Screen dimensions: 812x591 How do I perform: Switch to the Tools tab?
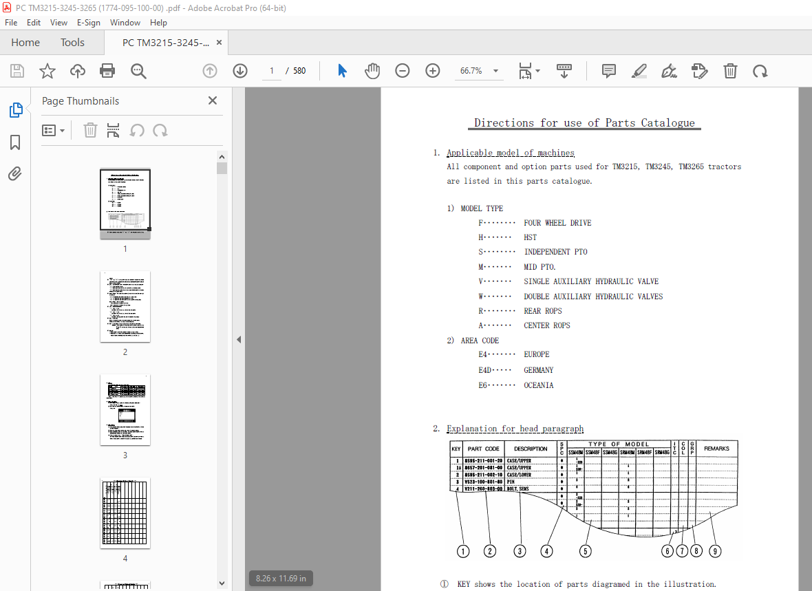pos(72,43)
